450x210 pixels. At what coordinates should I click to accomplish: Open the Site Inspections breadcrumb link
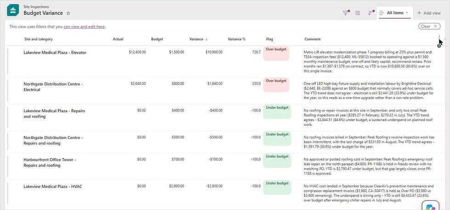point(36,6)
